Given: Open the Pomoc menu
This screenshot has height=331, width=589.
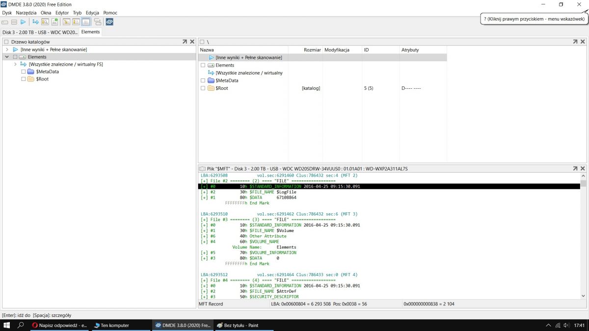Looking at the screenshot, I should tap(110, 13).
